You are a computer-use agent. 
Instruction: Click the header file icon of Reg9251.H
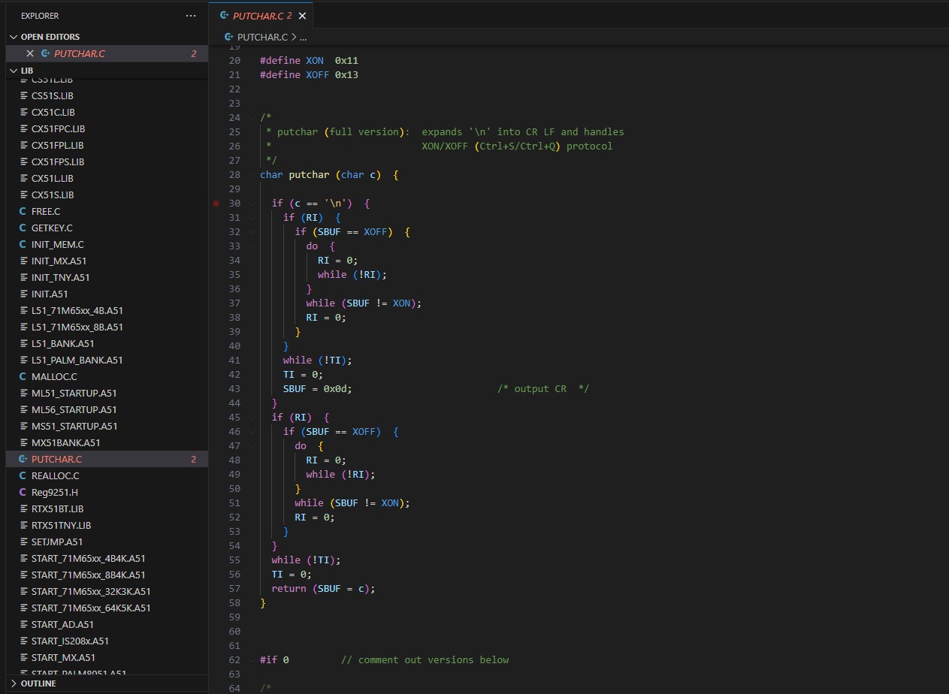tap(23, 492)
